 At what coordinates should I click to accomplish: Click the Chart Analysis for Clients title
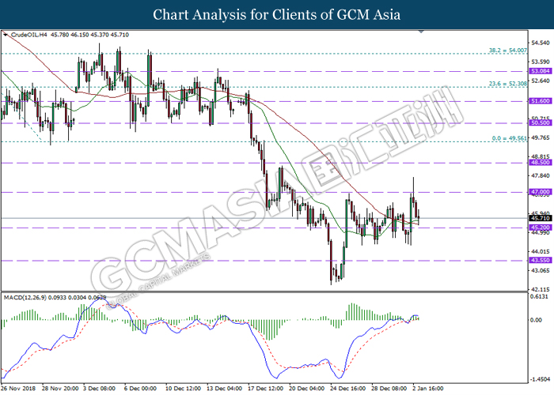tap(277, 15)
